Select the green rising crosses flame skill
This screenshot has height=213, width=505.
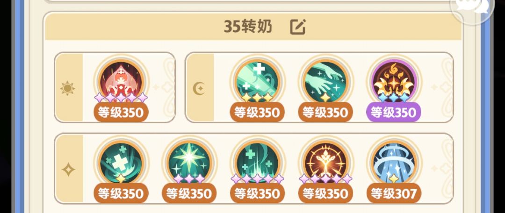tap(257, 162)
